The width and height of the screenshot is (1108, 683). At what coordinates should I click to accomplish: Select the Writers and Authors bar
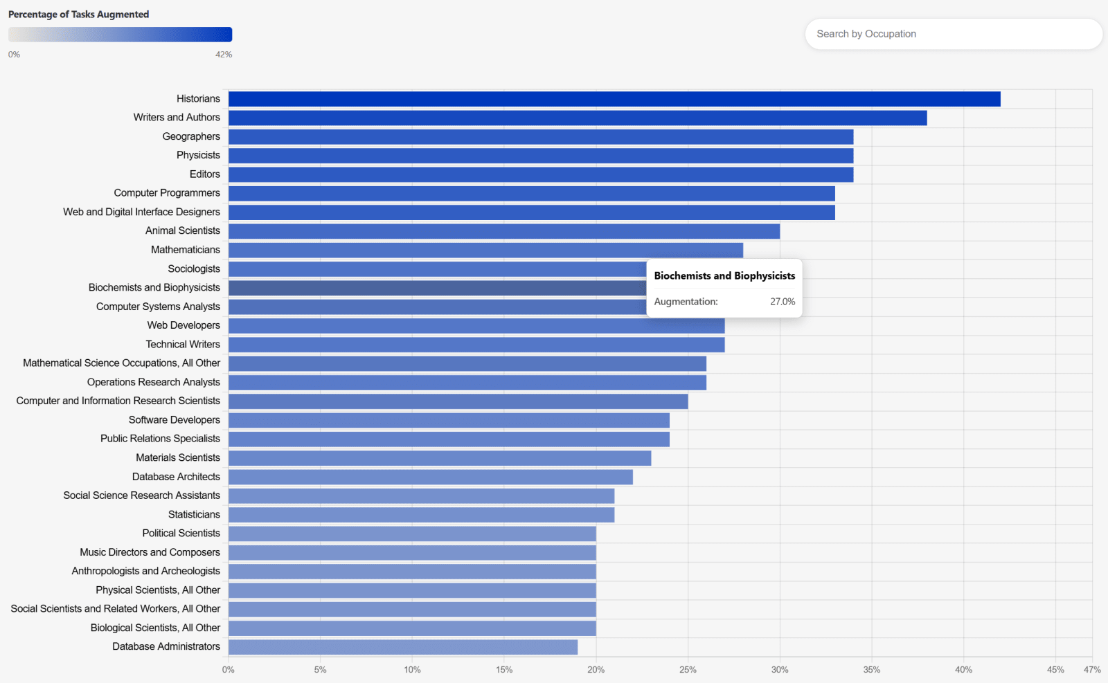577,118
